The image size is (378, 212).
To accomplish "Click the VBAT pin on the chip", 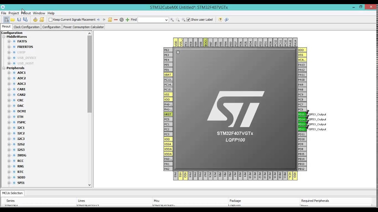I will pos(168,75).
